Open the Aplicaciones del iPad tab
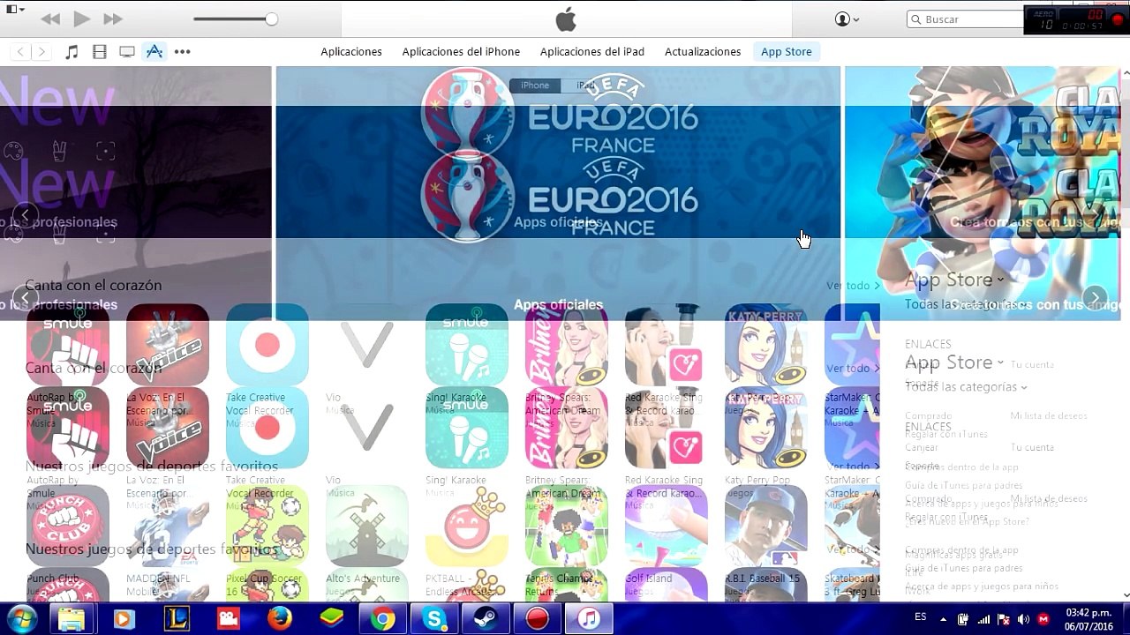The width and height of the screenshot is (1130, 635). 592,52
